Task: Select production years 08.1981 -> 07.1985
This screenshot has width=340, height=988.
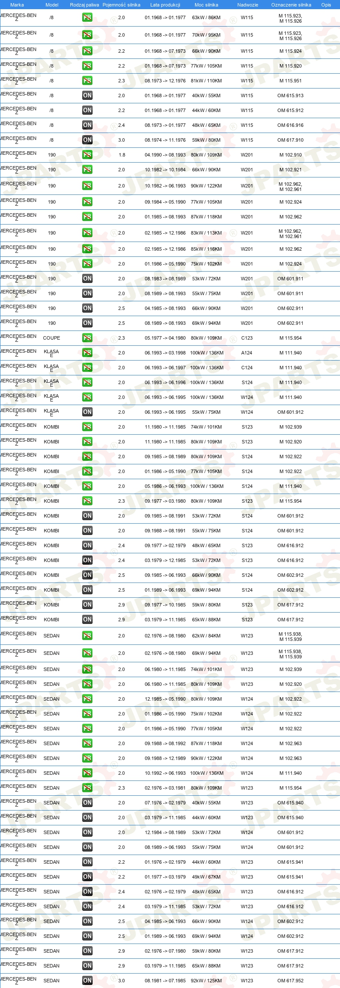Action: (165, 981)
